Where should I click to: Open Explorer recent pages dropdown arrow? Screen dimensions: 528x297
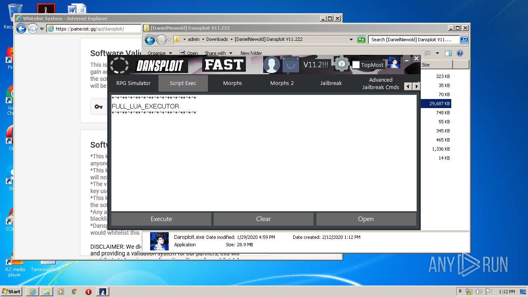(169, 40)
